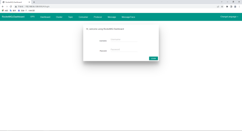Open the Chrome profile avatar icon

pos(235,7)
